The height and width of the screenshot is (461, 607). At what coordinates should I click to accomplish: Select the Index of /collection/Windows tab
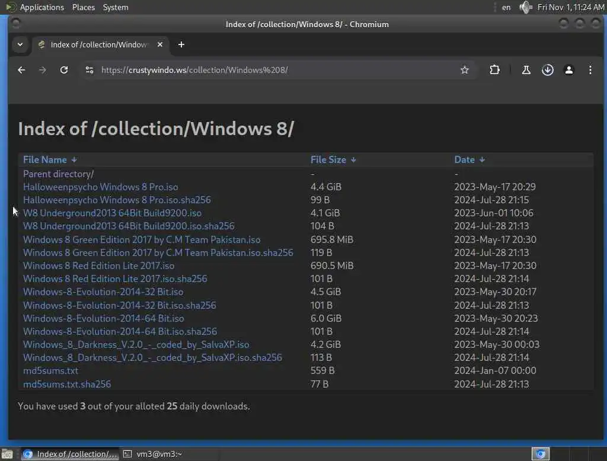(x=100, y=44)
